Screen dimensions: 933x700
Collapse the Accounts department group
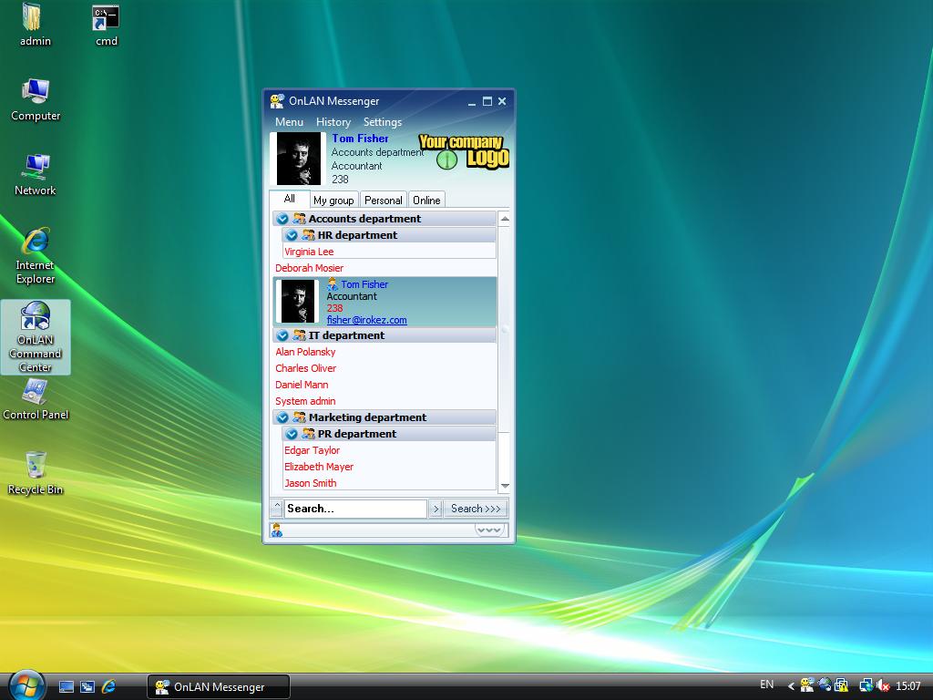click(282, 219)
